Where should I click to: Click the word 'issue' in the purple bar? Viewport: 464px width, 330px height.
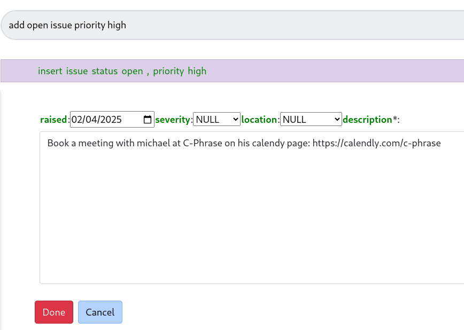(77, 71)
